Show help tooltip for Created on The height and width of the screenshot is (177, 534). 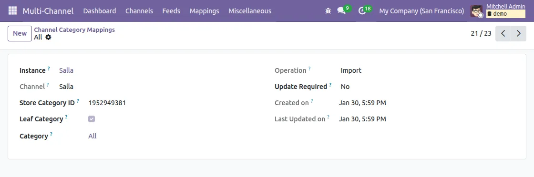[x=312, y=101]
